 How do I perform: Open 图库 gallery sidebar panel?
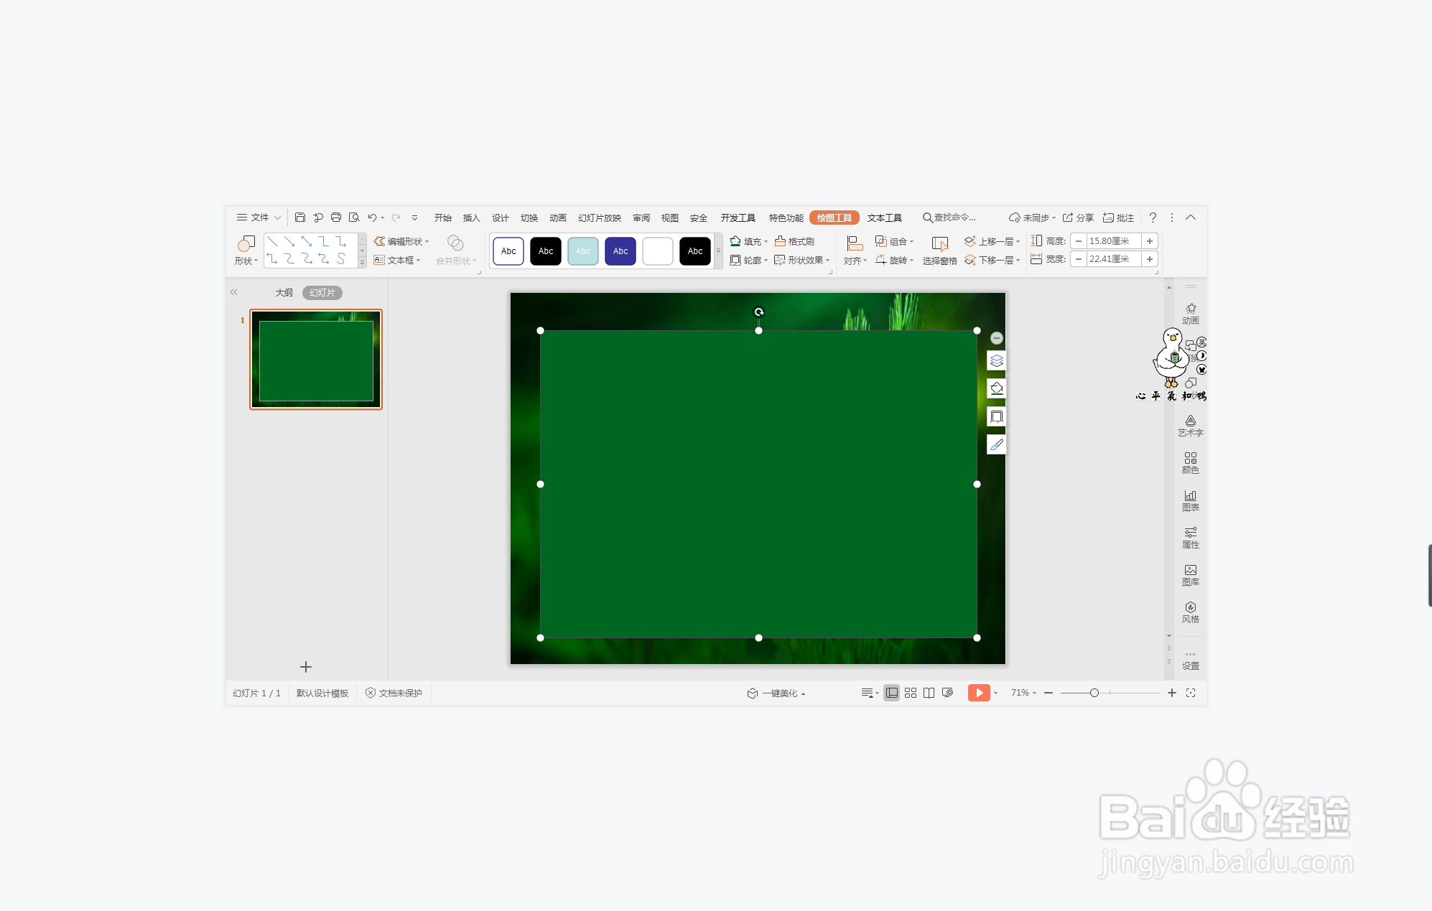[1191, 575]
